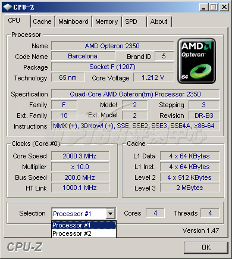
Task: Click the processor Selection dropdown arrow
Action: [110, 214]
